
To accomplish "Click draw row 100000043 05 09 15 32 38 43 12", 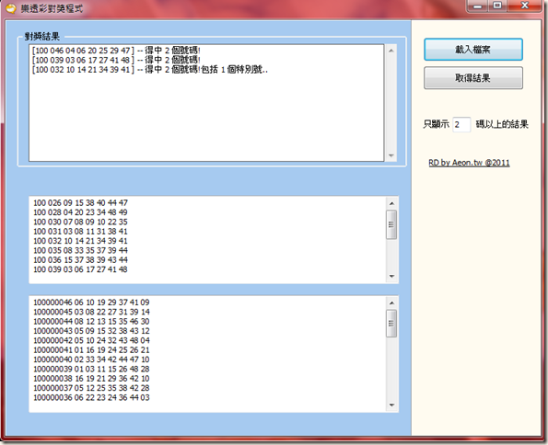I will [91, 331].
